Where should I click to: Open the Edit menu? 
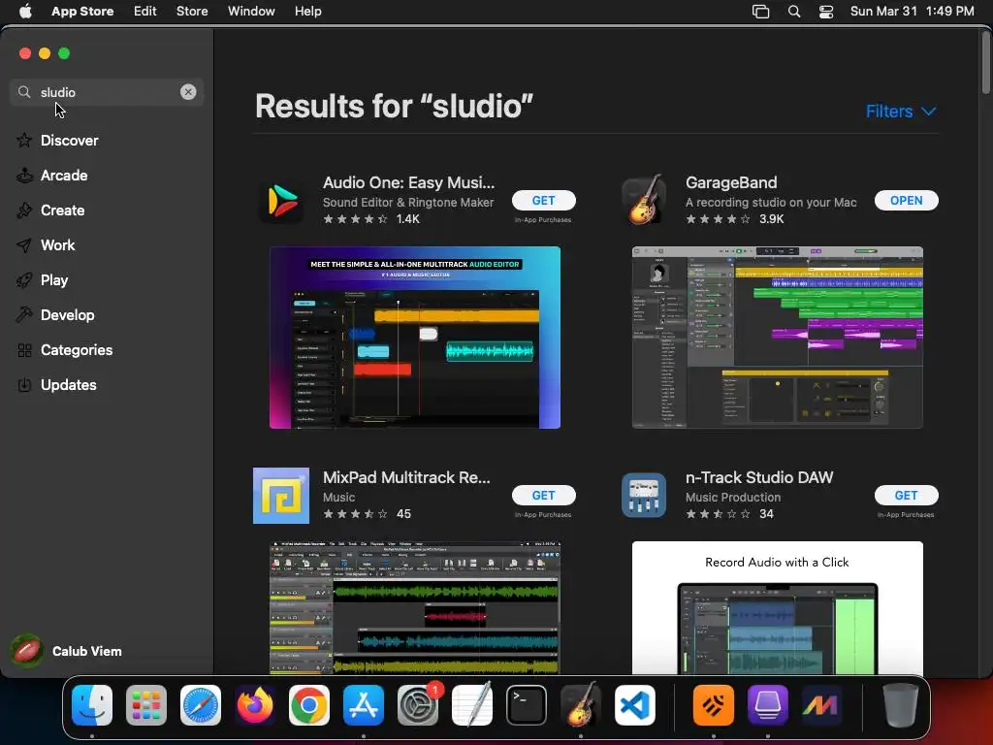pyautogui.click(x=145, y=12)
